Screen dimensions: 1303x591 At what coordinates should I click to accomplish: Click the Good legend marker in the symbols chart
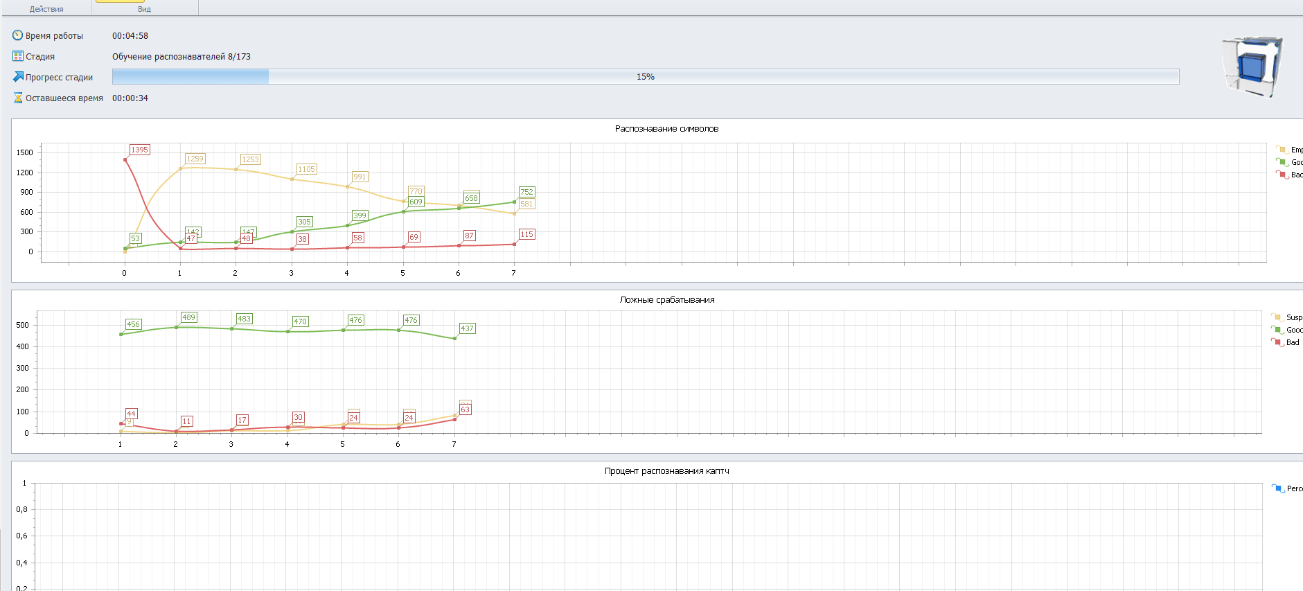pyautogui.click(x=1282, y=162)
